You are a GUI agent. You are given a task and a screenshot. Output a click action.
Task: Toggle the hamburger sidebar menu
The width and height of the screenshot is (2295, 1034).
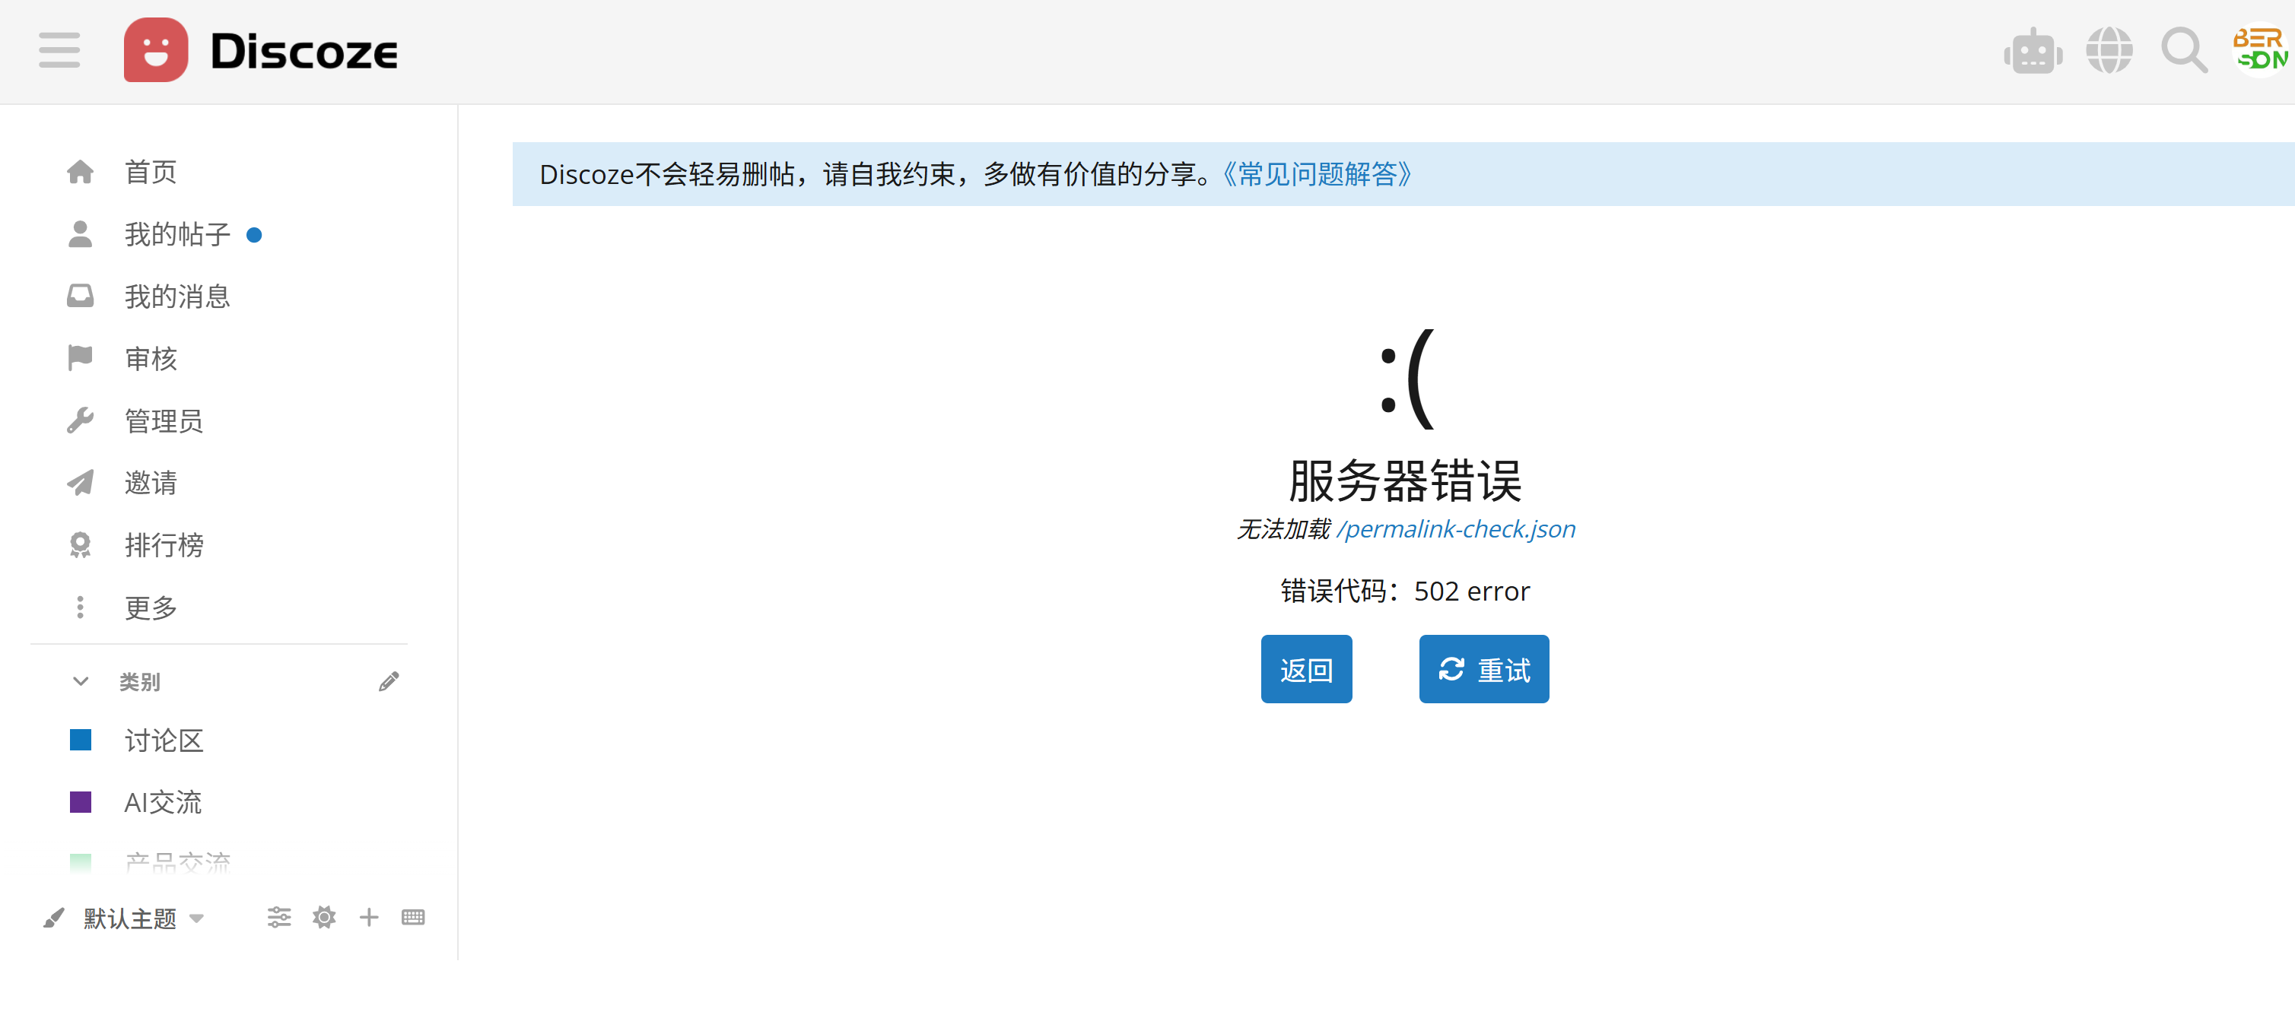pos(59,50)
